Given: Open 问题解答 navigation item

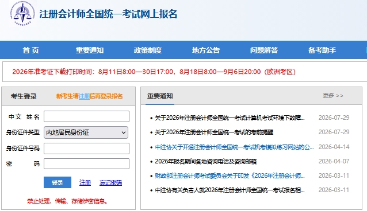Looking at the screenshot, I should click(x=264, y=50).
